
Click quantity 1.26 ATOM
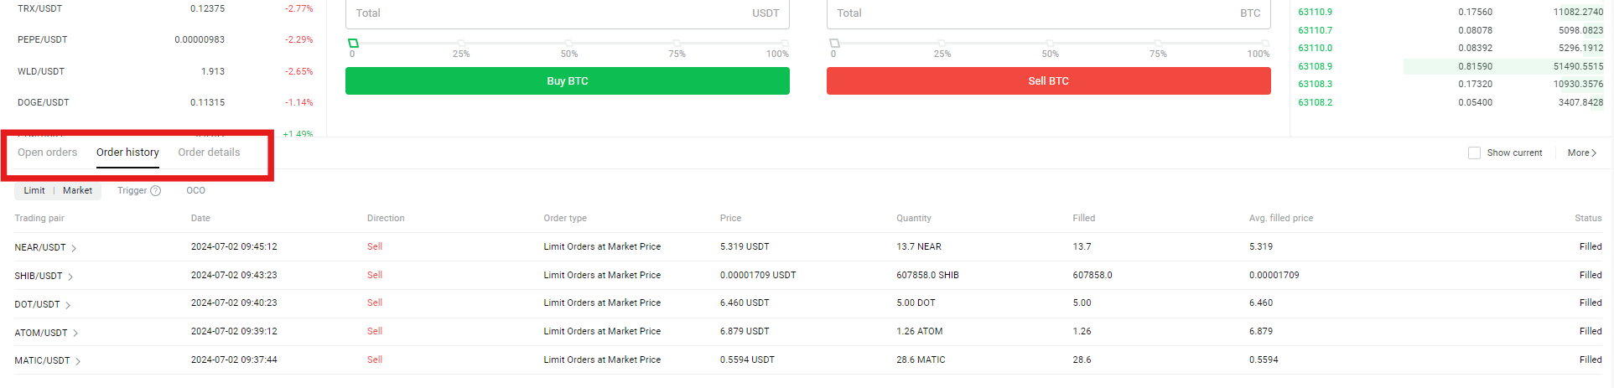(x=920, y=331)
